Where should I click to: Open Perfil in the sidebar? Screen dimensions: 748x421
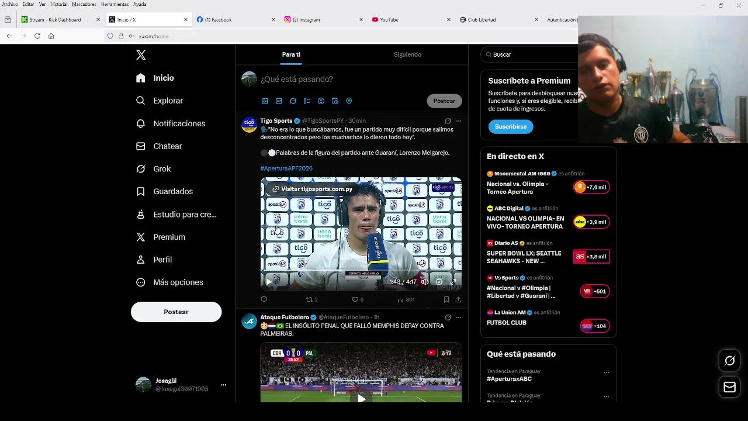point(154,260)
